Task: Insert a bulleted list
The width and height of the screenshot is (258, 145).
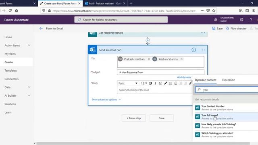Action: tap(170, 83)
